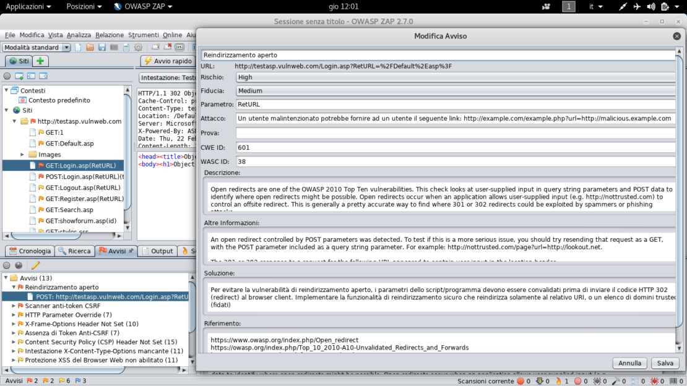The height and width of the screenshot is (386, 687).
Task: Click the new context icon in Siti panel
Action: (x=19, y=76)
